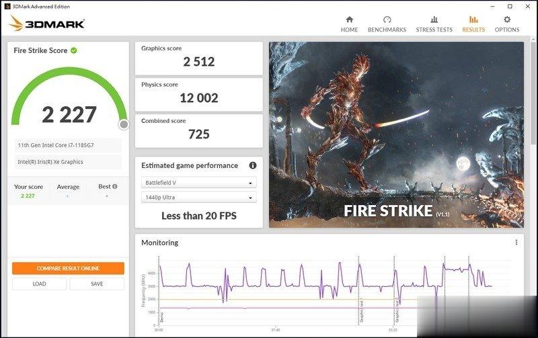This screenshot has width=538, height=338.
Task: Click the Physics score value 12 002
Action: point(199,98)
